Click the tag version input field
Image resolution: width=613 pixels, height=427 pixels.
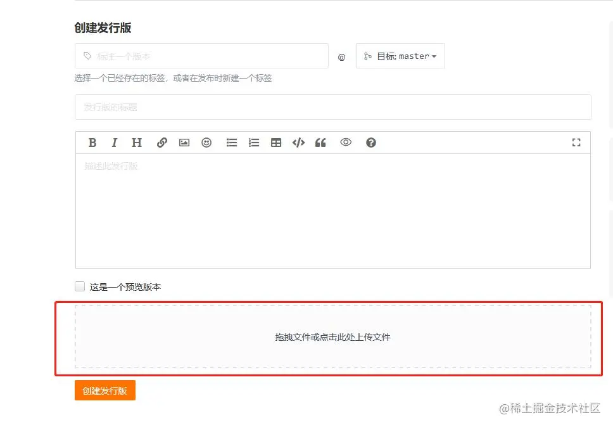(201, 56)
